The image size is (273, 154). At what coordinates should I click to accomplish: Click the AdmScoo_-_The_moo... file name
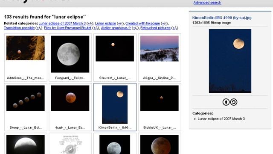(26, 78)
